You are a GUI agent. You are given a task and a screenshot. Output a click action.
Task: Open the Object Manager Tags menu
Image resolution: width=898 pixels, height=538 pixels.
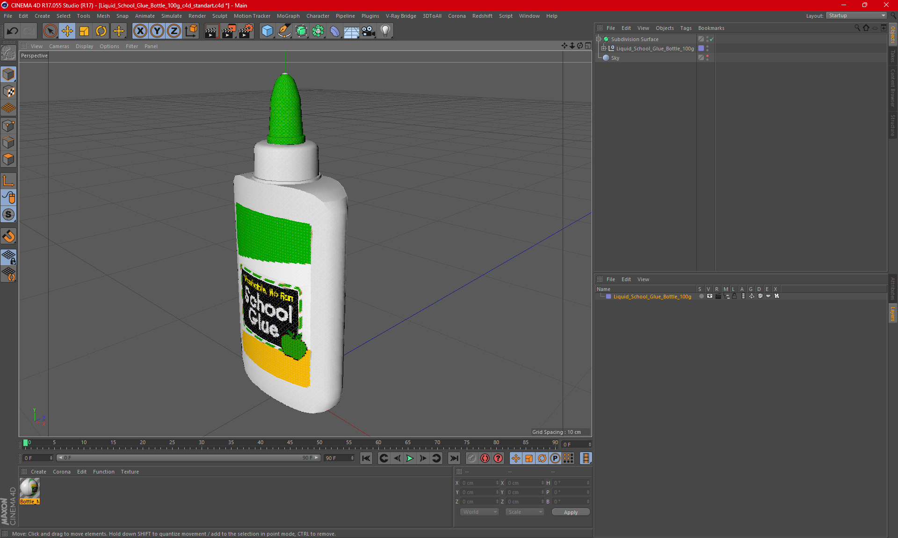[686, 28]
